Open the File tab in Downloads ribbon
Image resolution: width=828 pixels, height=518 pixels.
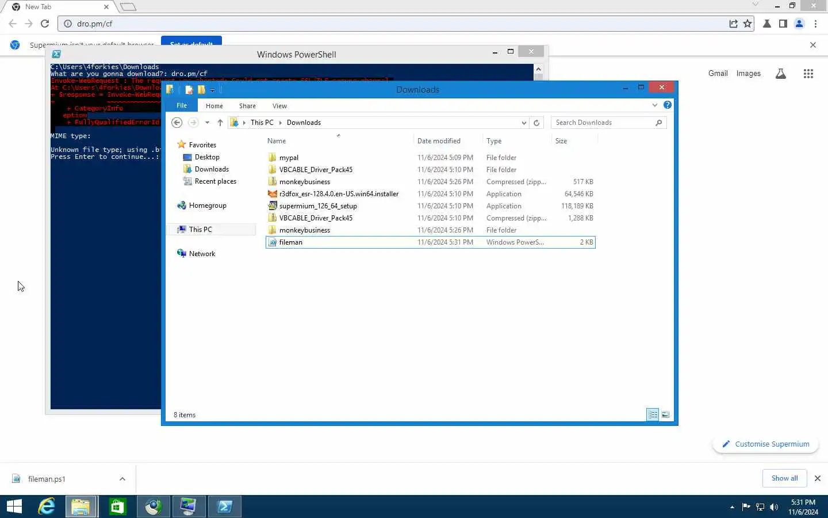point(182,105)
